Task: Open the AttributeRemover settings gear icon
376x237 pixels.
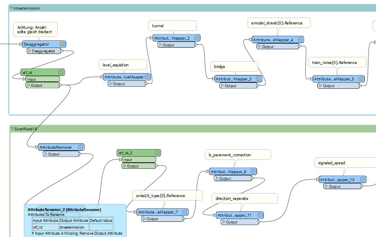Action: click(x=81, y=147)
